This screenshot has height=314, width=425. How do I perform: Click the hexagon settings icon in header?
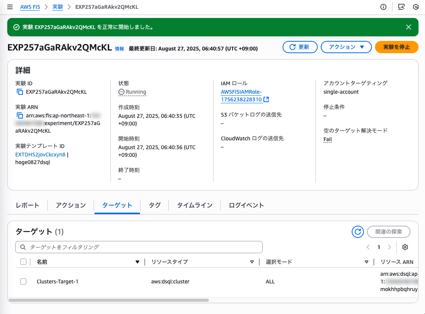tap(416, 7)
